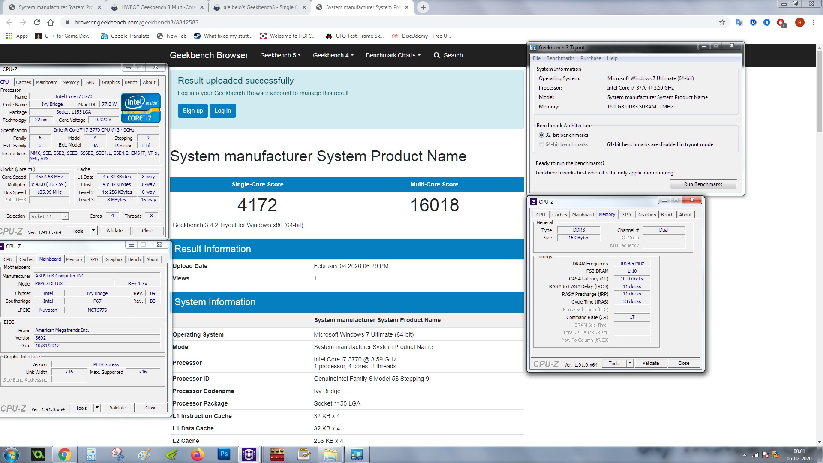Image resolution: width=823 pixels, height=463 pixels.
Task: Click Validate in top-left CPU-Z window
Action: (x=114, y=231)
